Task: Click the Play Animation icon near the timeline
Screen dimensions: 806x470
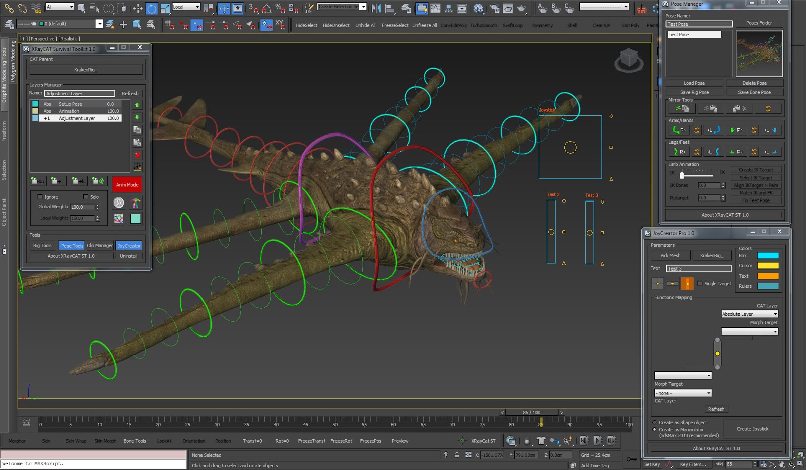Action: click(598, 441)
